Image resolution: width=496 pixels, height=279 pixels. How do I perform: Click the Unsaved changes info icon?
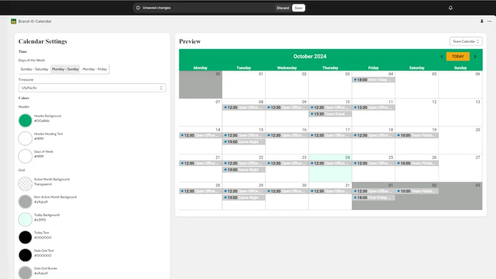138,8
